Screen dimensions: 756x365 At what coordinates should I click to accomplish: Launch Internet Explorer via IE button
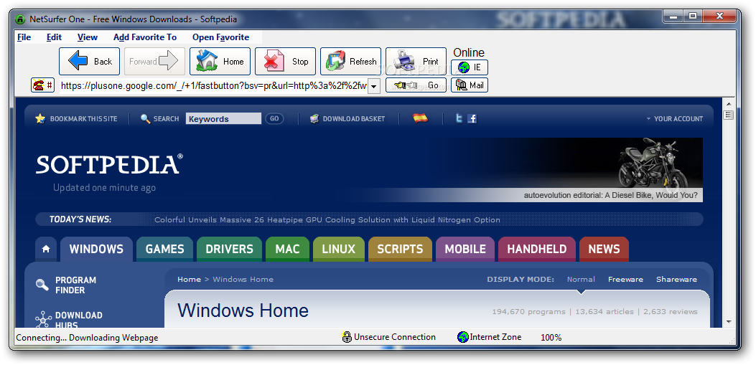[470, 67]
